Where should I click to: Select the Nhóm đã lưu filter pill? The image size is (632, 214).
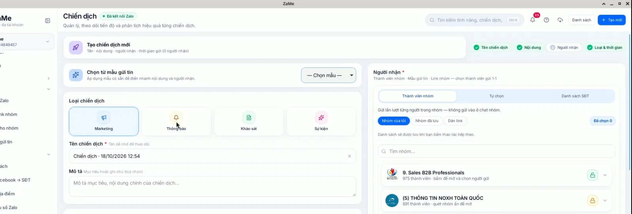pos(427,121)
